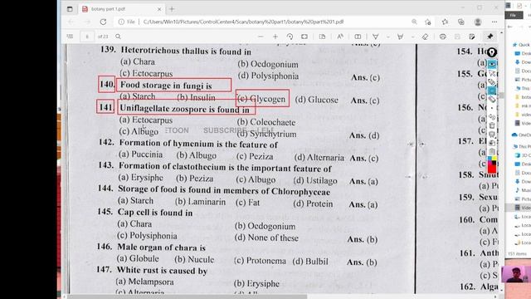This screenshot has width=531, height=299.
Task: Go forward in the browser
Action: pyautogui.click(x=87, y=22)
